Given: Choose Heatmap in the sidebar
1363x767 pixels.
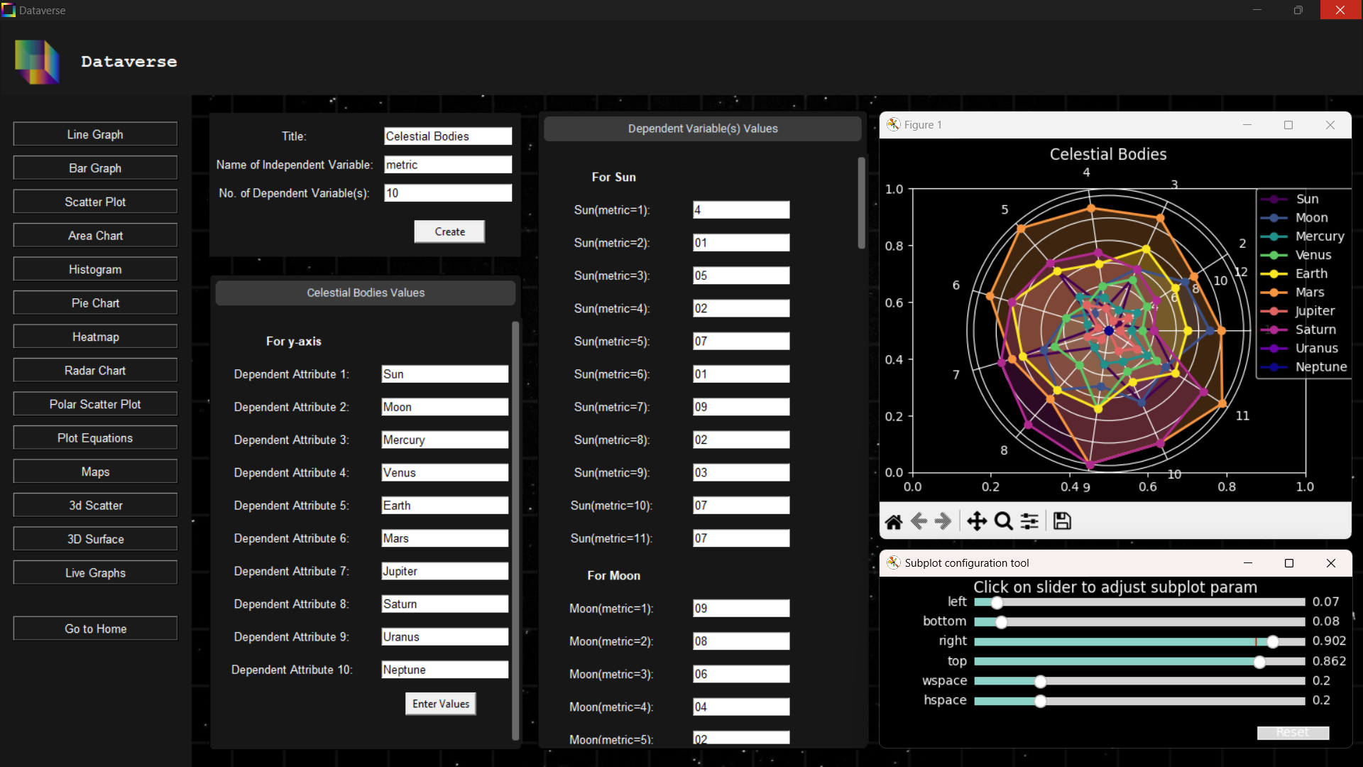Looking at the screenshot, I should click(95, 337).
